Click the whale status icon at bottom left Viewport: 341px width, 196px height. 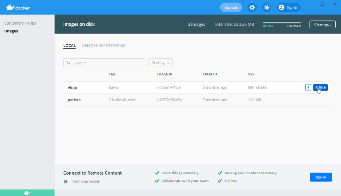point(27,193)
